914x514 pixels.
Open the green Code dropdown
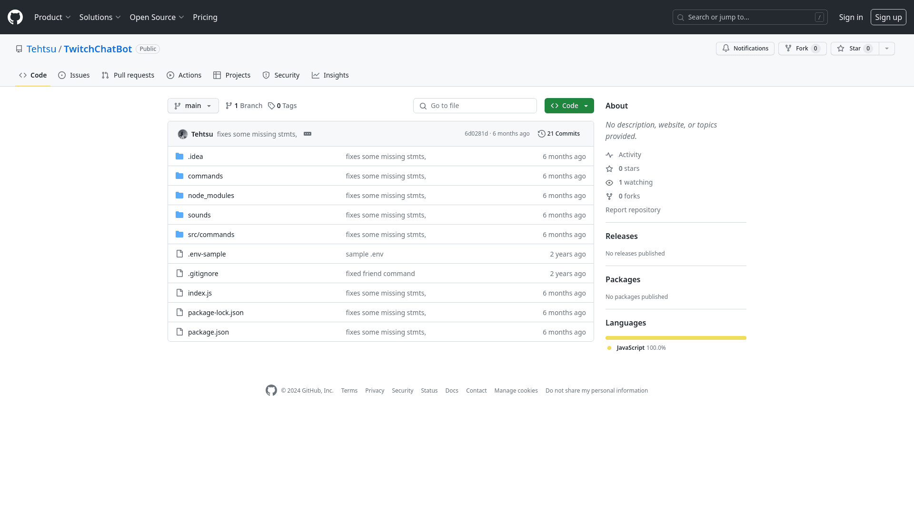(569, 106)
